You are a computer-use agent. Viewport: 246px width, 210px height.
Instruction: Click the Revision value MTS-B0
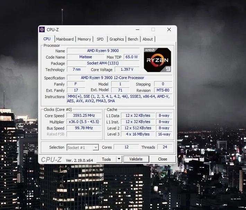pyautogui.click(x=163, y=90)
